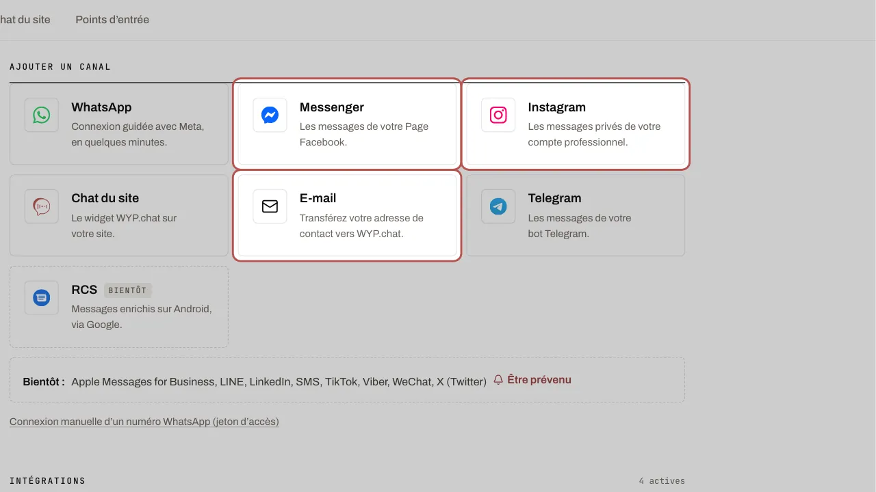Click 'Les messages de votre Page Facebook' text
876x492 pixels.
(364, 135)
